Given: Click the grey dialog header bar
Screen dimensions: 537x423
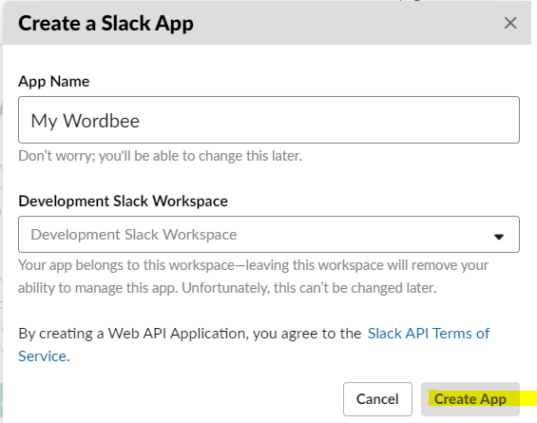Looking at the screenshot, I should click(x=267, y=23).
